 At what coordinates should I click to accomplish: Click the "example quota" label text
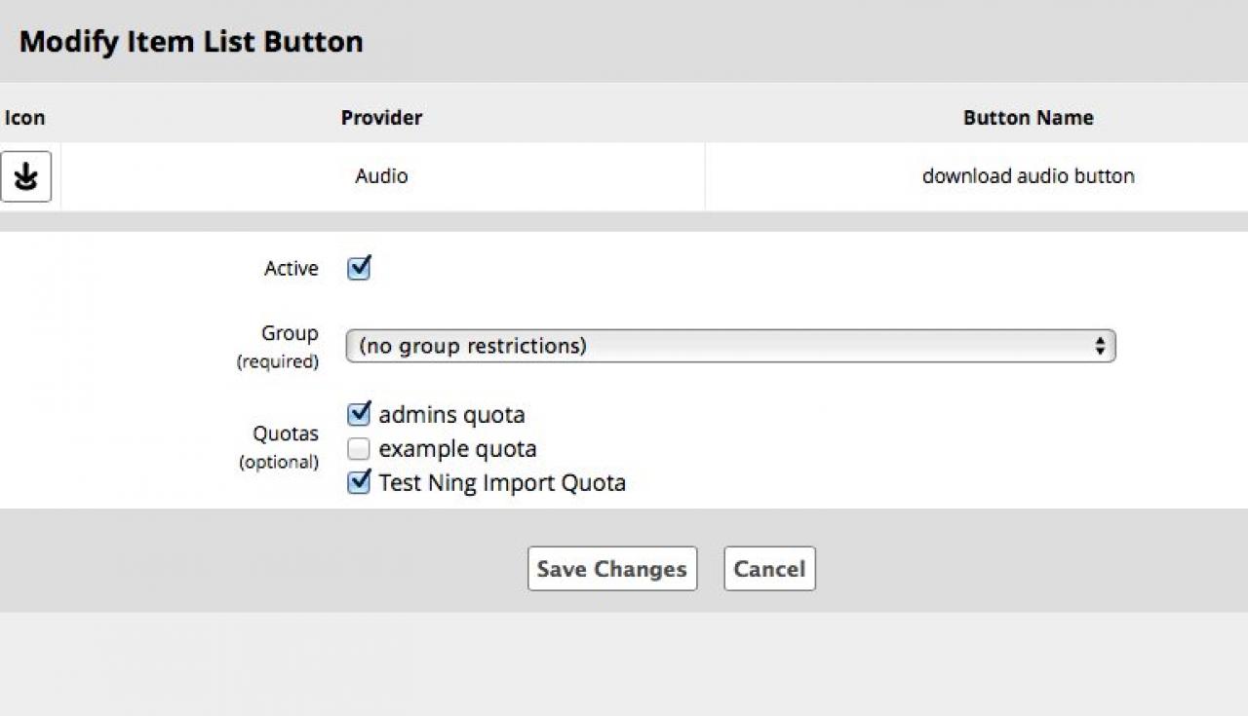pos(457,449)
